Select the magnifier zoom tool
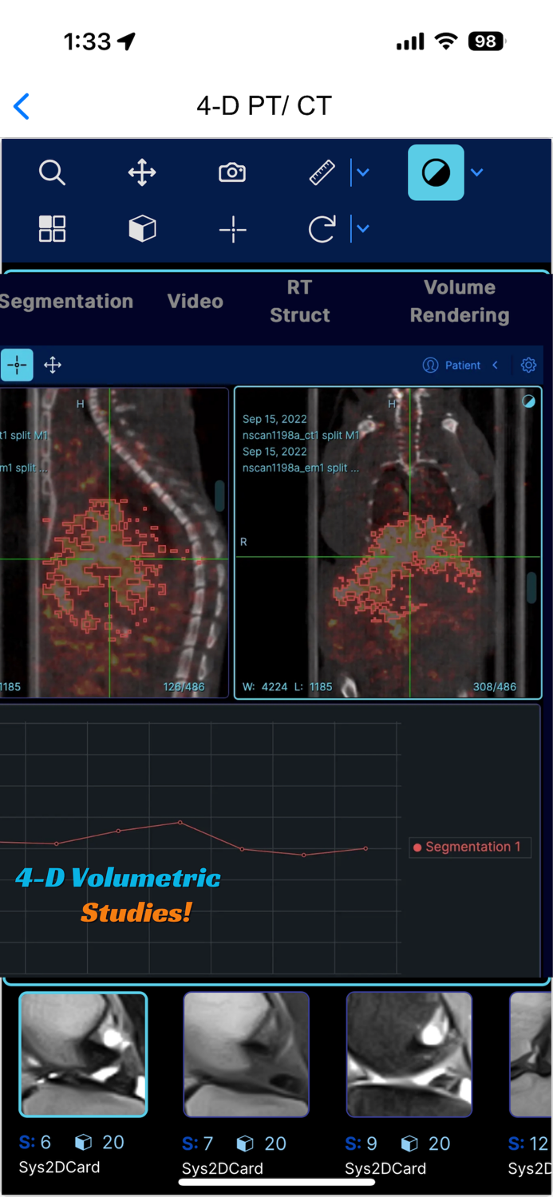 [52, 172]
